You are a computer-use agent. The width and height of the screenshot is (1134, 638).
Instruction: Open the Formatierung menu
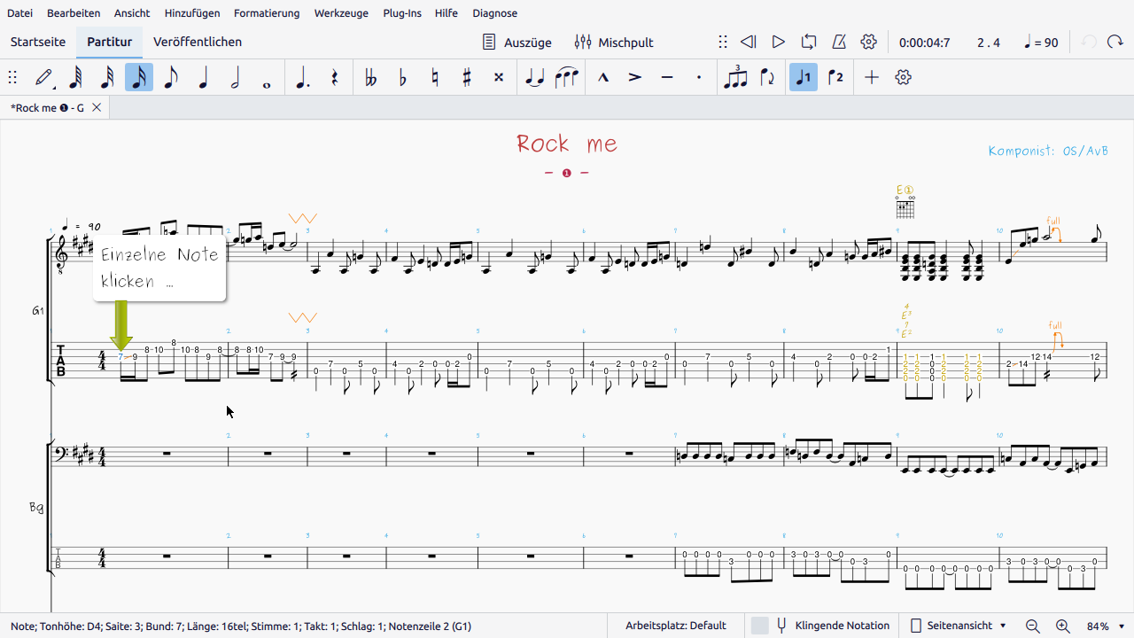point(267,13)
